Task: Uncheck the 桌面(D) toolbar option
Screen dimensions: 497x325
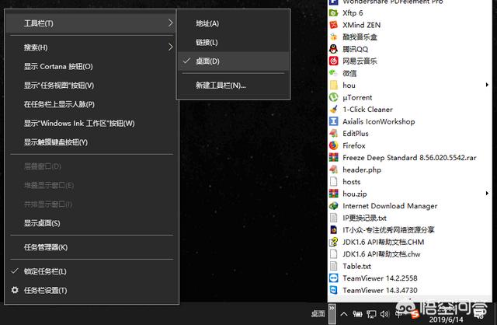Action: (x=207, y=61)
